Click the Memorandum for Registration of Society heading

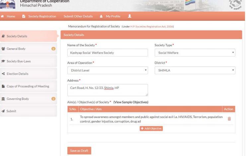click(94, 26)
